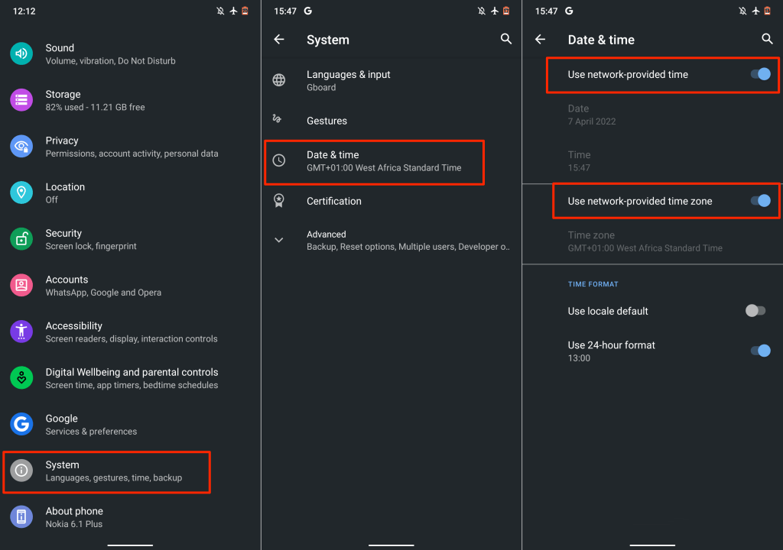The width and height of the screenshot is (783, 550).
Task: Open About phone Nokia 6.1 Plus
Action: pos(130,517)
